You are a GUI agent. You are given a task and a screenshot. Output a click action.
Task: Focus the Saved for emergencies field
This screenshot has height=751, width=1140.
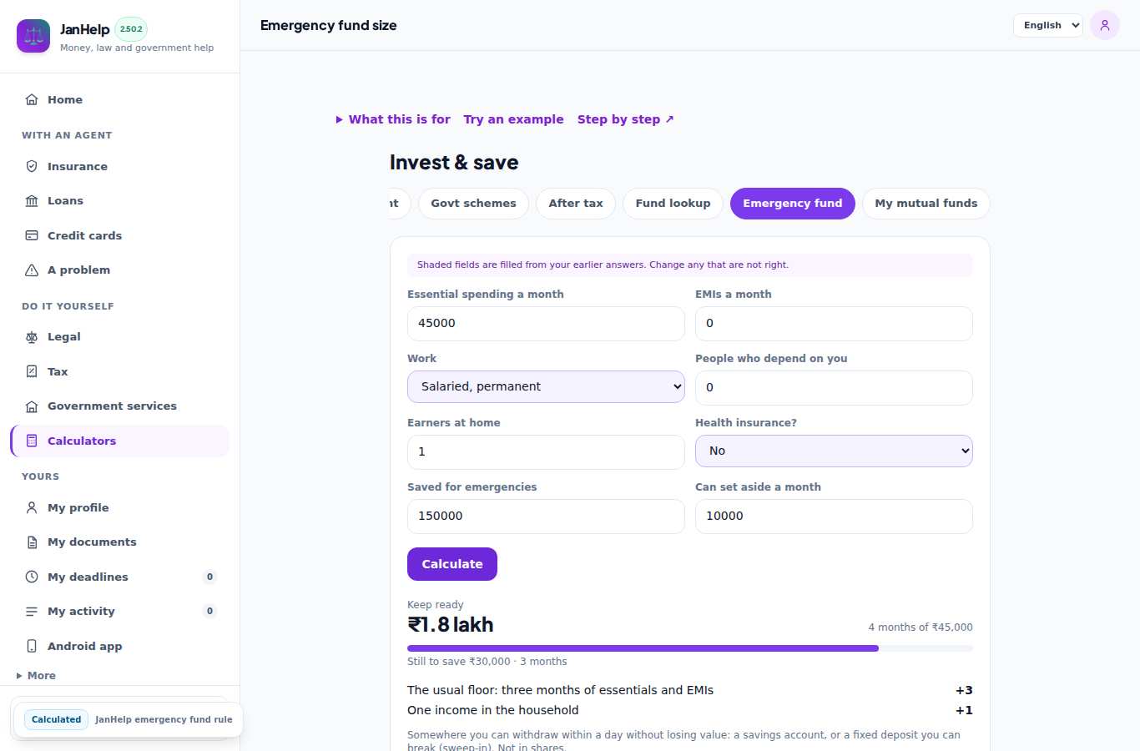(x=546, y=517)
